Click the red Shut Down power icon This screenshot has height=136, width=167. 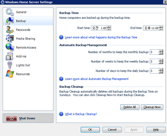12,118
